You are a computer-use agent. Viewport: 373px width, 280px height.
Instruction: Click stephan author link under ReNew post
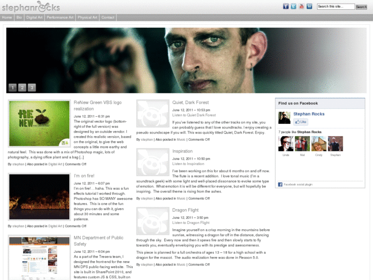18,164
